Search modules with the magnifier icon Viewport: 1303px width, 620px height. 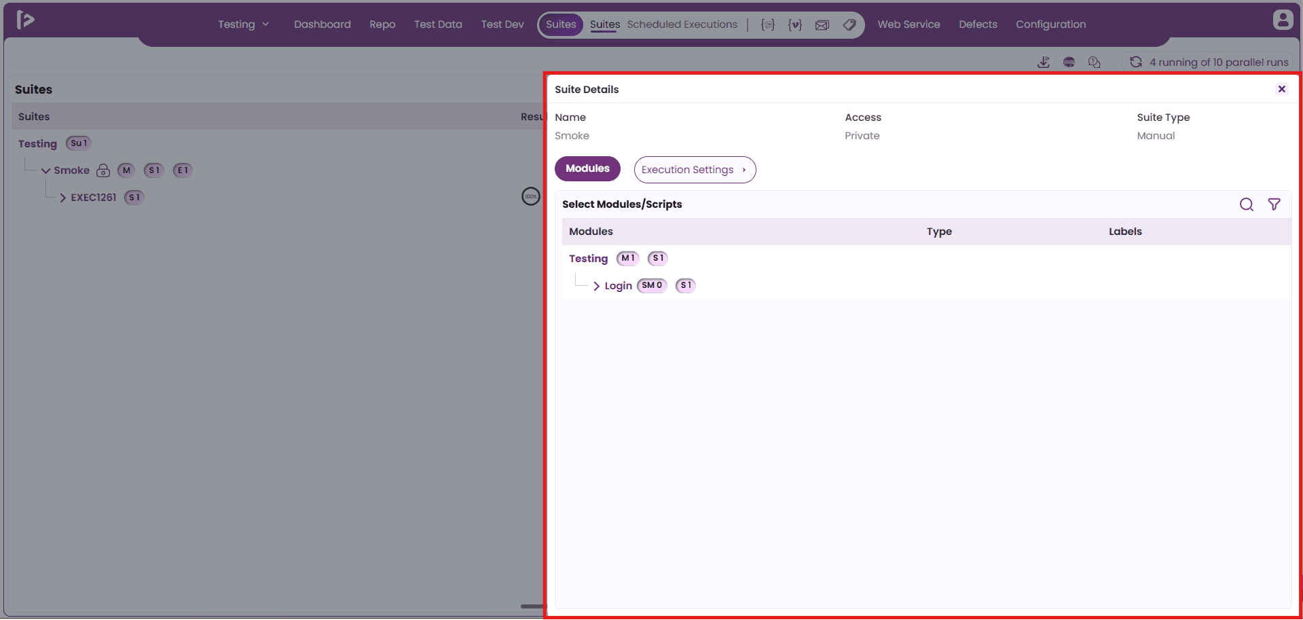(x=1247, y=204)
